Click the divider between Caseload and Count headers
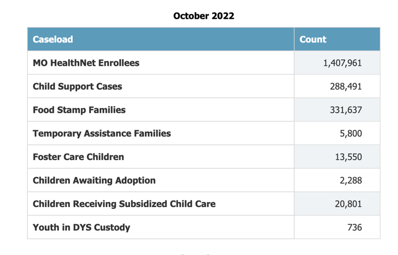398x255 pixels. click(294, 39)
